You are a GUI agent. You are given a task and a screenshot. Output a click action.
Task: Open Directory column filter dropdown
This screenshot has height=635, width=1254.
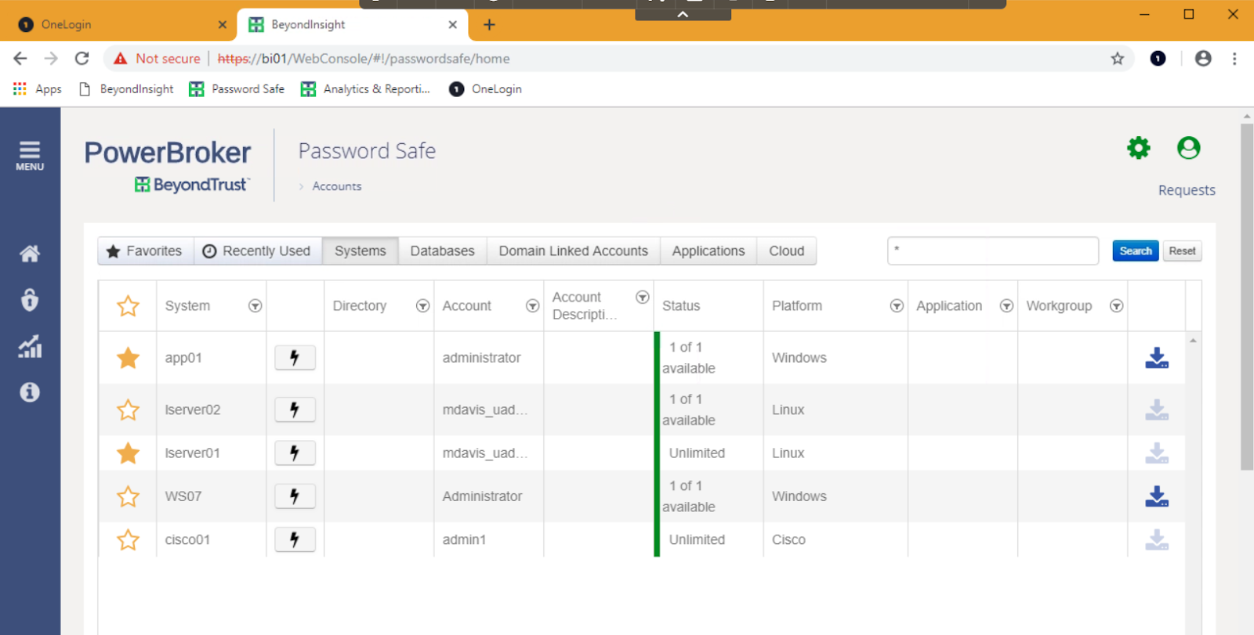point(422,306)
